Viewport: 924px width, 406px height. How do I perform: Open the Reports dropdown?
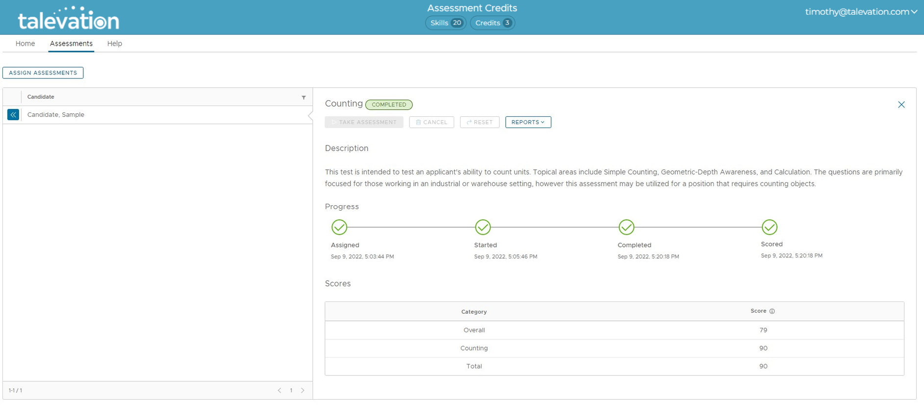[528, 122]
